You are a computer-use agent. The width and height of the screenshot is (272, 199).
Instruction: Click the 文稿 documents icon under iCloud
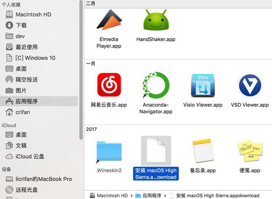pyautogui.click(x=9, y=145)
